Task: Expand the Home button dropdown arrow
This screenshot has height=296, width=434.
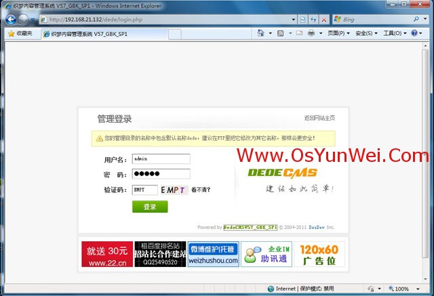Action: pos(270,33)
